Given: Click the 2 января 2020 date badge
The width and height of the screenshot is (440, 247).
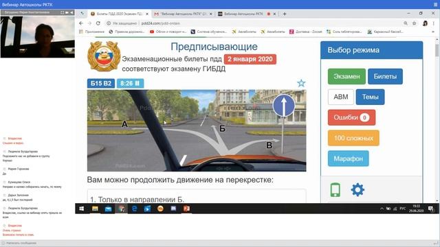Looking at the screenshot, I should coord(250,59).
